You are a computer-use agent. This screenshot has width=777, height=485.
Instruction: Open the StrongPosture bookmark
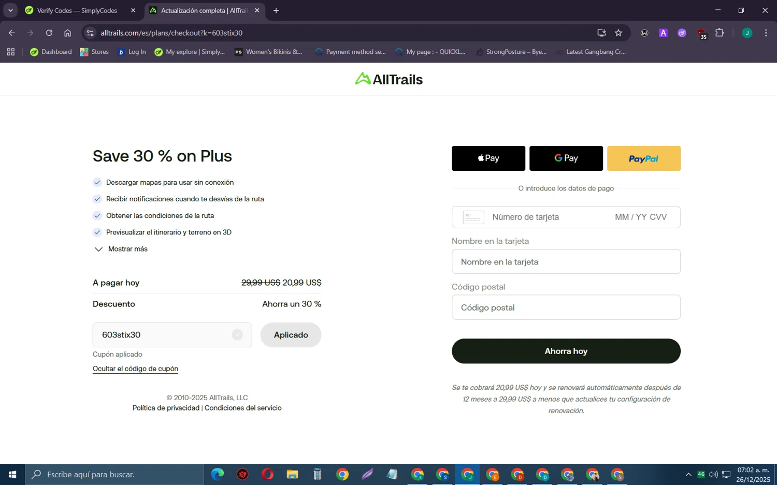point(511,52)
